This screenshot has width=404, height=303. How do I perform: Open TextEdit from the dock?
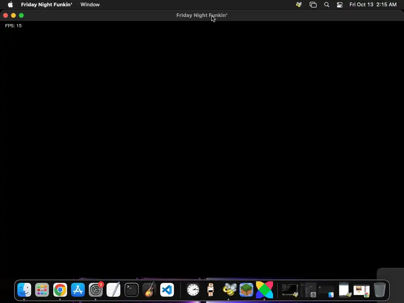[113, 290]
